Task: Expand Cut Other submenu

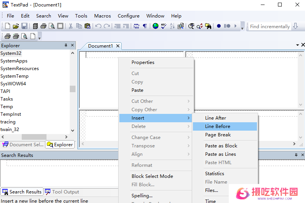Action: click(156, 101)
